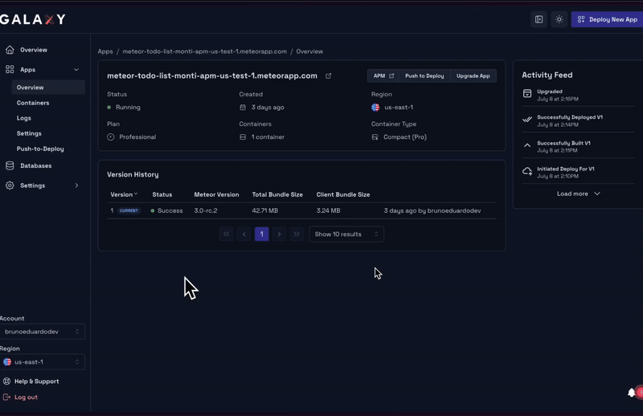Click Client Bundle Size column header
The width and height of the screenshot is (643, 416).
pyautogui.click(x=343, y=194)
